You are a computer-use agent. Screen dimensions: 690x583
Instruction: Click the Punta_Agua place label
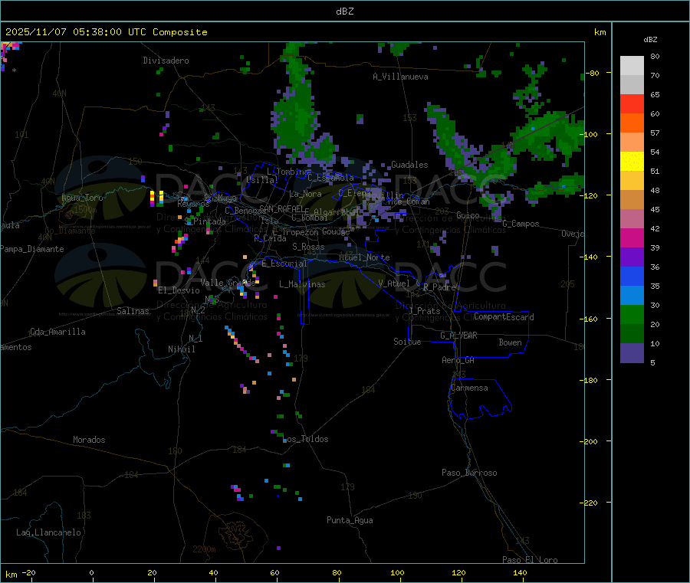point(350,520)
